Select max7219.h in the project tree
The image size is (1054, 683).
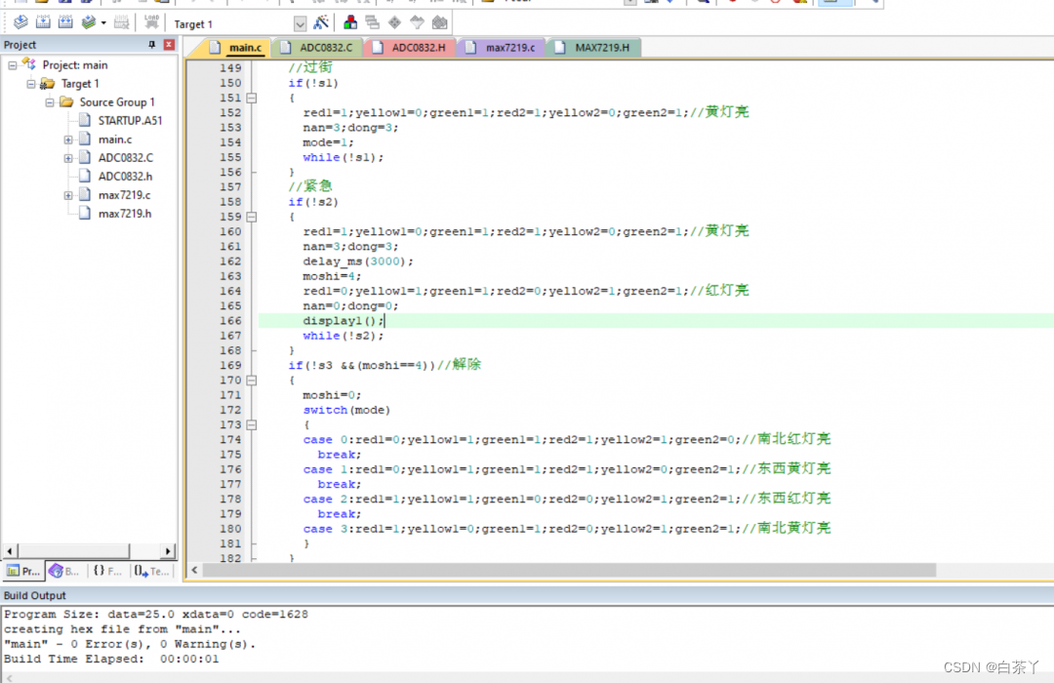point(125,214)
